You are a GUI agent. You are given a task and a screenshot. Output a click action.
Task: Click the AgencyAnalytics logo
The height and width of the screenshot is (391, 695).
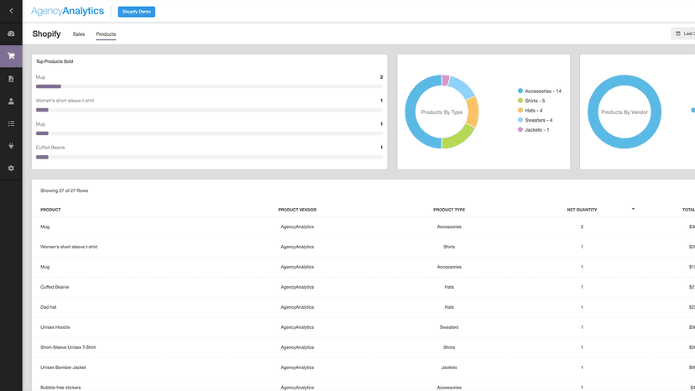pyautogui.click(x=67, y=11)
